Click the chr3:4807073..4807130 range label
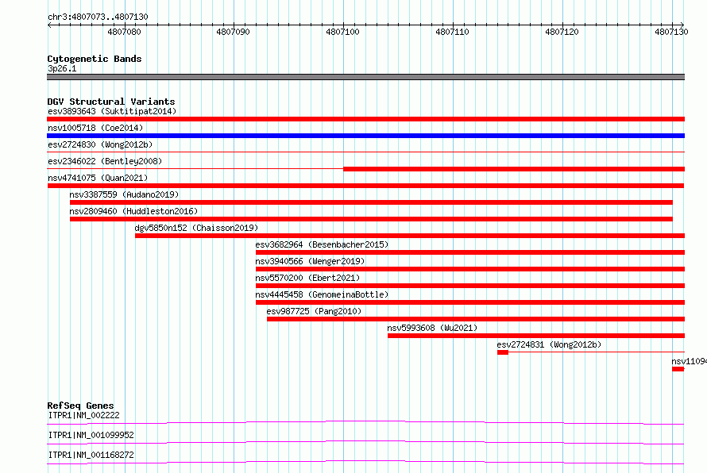This screenshot has width=707, height=473. click(98, 17)
